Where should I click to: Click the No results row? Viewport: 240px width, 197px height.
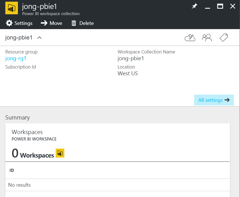[20, 185]
